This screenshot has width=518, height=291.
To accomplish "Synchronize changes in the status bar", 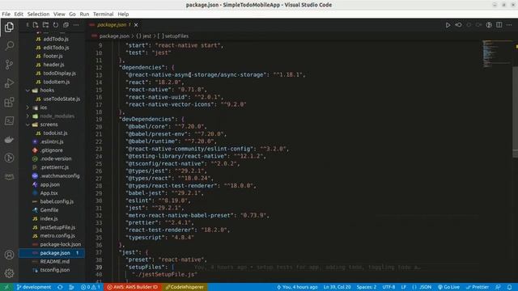I will pyautogui.click(x=60, y=287).
